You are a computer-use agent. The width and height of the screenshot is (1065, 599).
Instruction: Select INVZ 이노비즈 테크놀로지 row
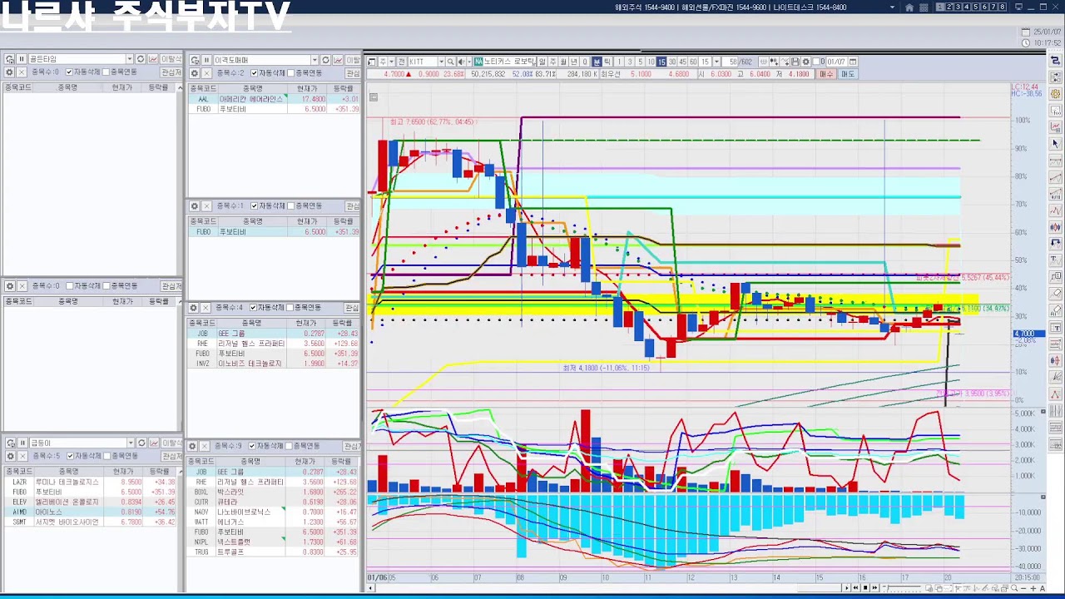[x=273, y=364]
